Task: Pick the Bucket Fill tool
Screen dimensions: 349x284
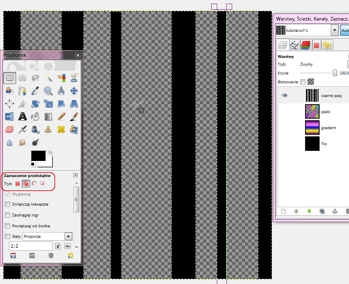Action: (35, 117)
